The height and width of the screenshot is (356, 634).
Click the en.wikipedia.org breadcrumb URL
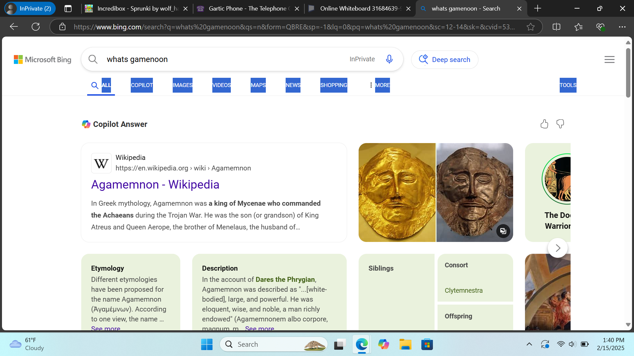pos(183,168)
